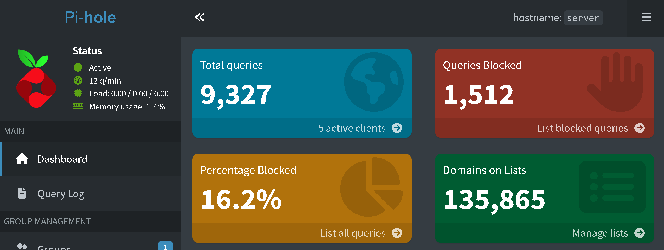Click the Groups badge showing 1
The image size is (664, 250).
coord(165,246)
